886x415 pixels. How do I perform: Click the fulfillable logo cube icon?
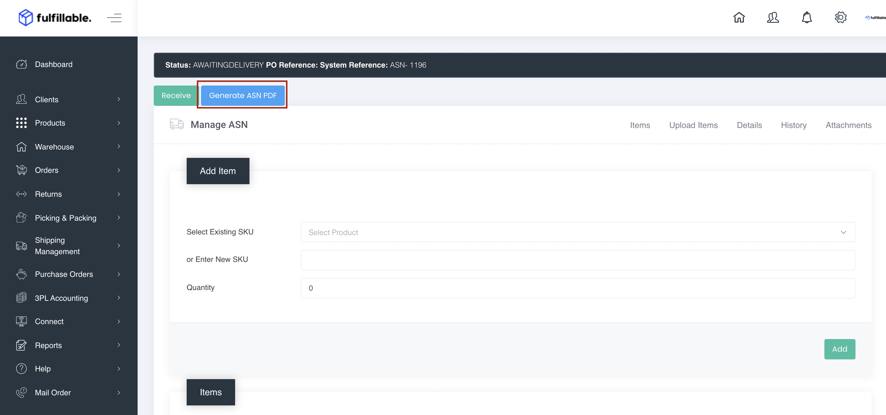pyautogui.click(x=25, y=18)
